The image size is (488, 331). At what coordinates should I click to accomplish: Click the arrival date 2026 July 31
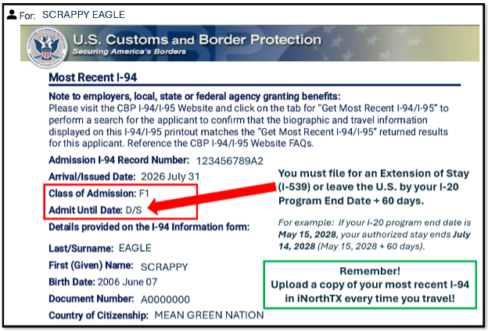[170, 176]
